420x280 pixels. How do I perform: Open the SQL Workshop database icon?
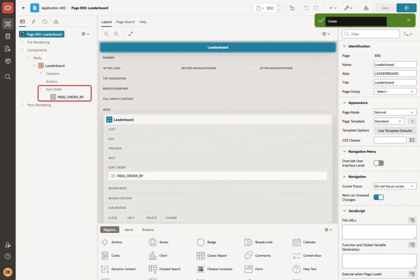(8, 36)
